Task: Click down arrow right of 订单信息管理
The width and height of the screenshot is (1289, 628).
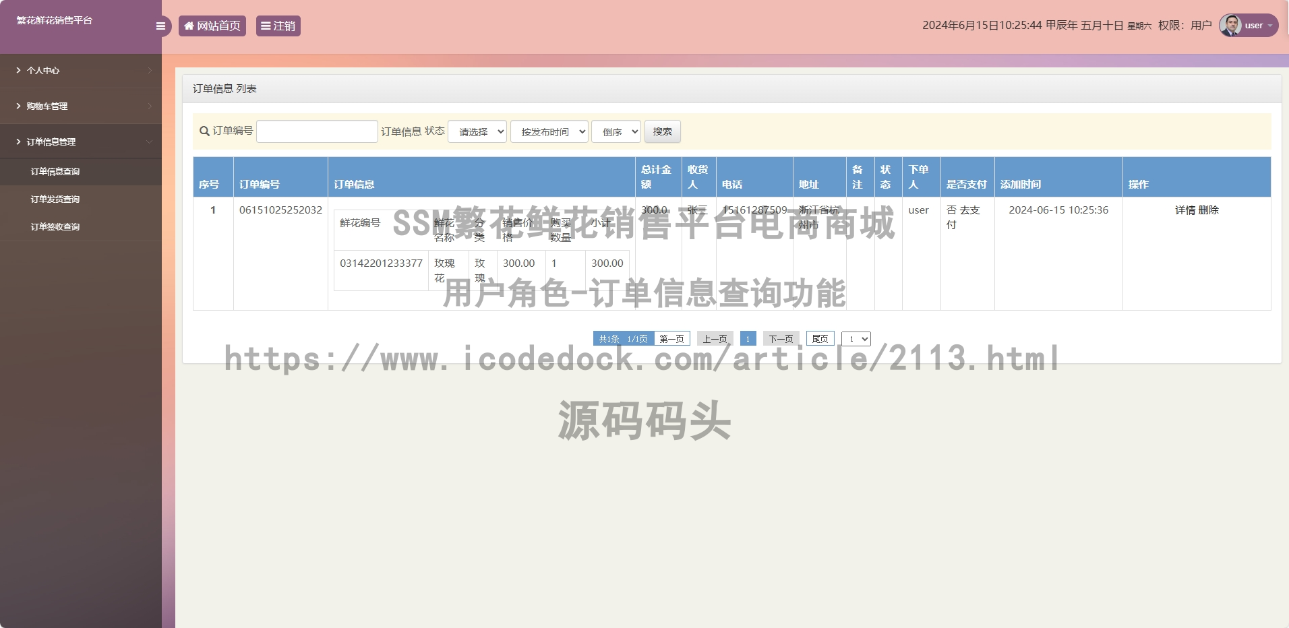Action: (x=150, y=142)
